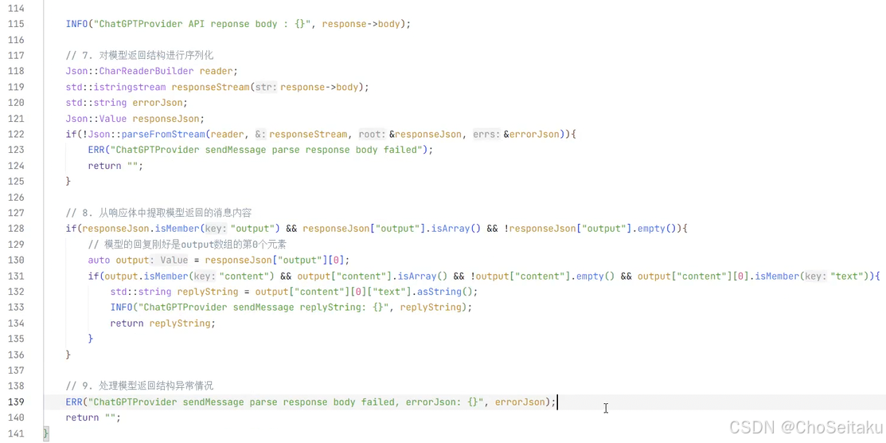The image size is (886, 443).
Task: Click line number 131 in the gutter
Action: 15,276
